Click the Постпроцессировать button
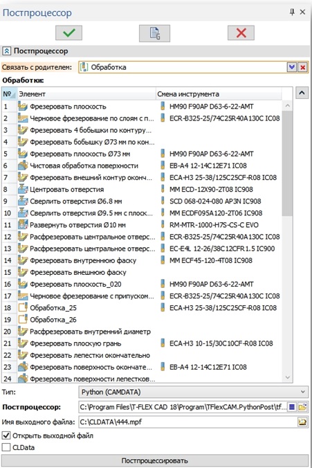The width and height of the screenshot is (312, 468). [x=155, y=460]
